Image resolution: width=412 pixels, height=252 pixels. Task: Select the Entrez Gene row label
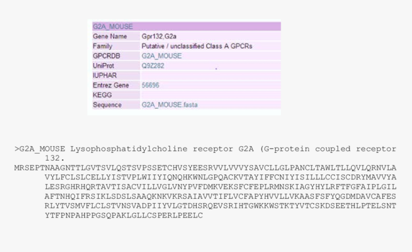point(111,85)
